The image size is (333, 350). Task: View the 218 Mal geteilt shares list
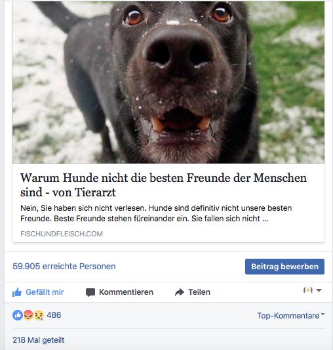(x=39, y=340)
